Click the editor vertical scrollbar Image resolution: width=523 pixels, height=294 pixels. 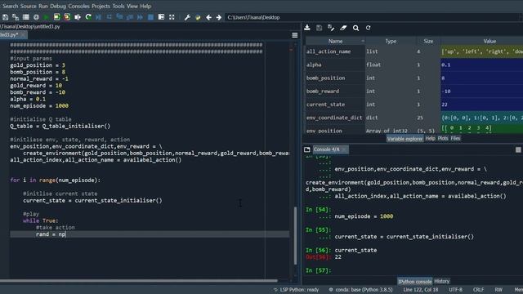(295, 235)
